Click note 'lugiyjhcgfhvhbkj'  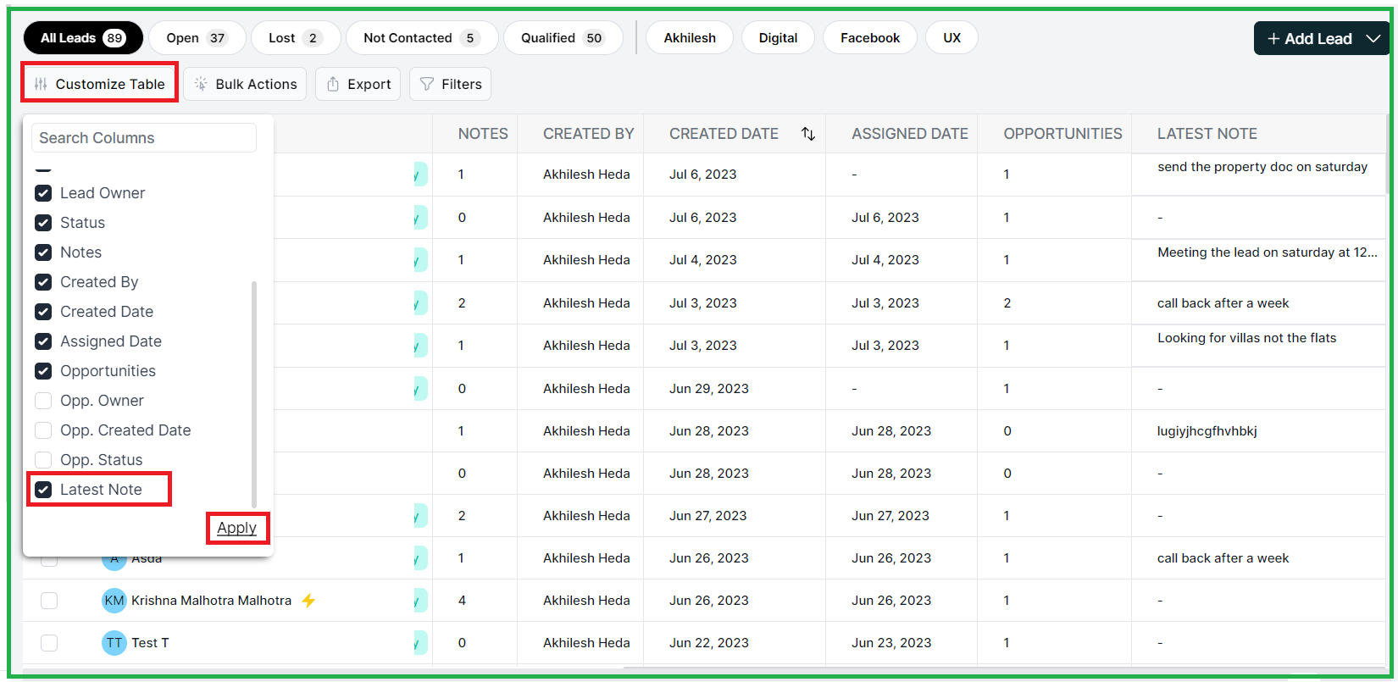point(1207,431)
